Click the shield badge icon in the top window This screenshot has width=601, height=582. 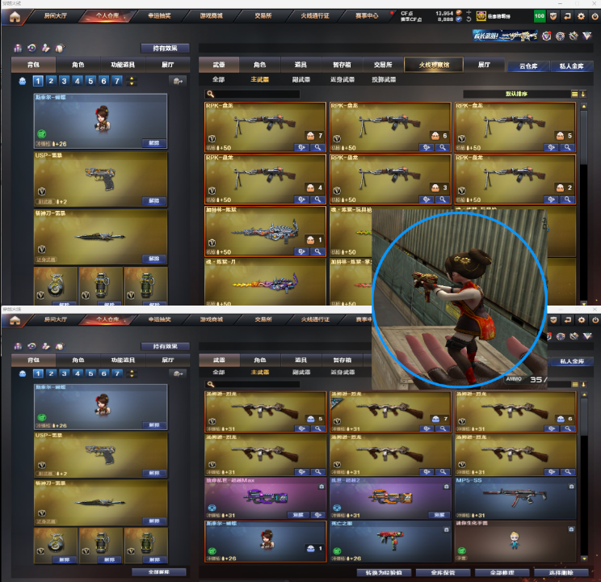point(553,16)
